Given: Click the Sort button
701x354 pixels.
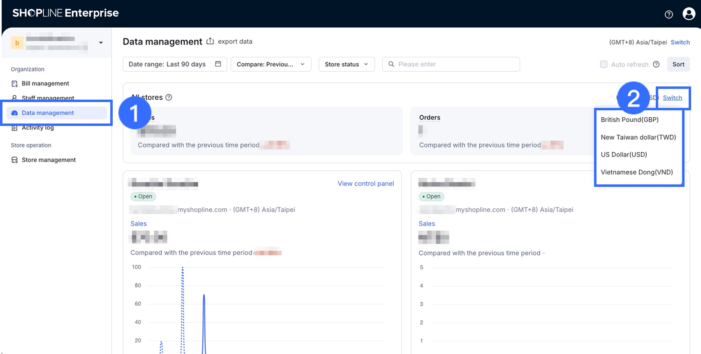Looking at the screenshot, I should [x=678, y=64].
